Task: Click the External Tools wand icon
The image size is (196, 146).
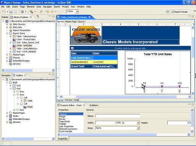Action: click(x=41, y=12)
